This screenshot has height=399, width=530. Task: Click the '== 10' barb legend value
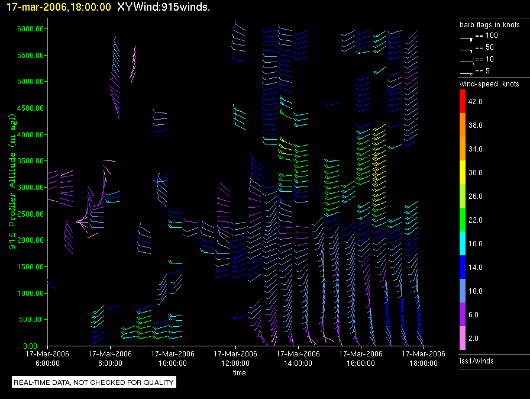[484, 59]
